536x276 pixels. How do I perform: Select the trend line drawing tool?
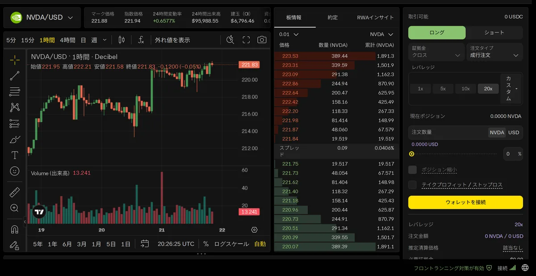click(15, 76)
